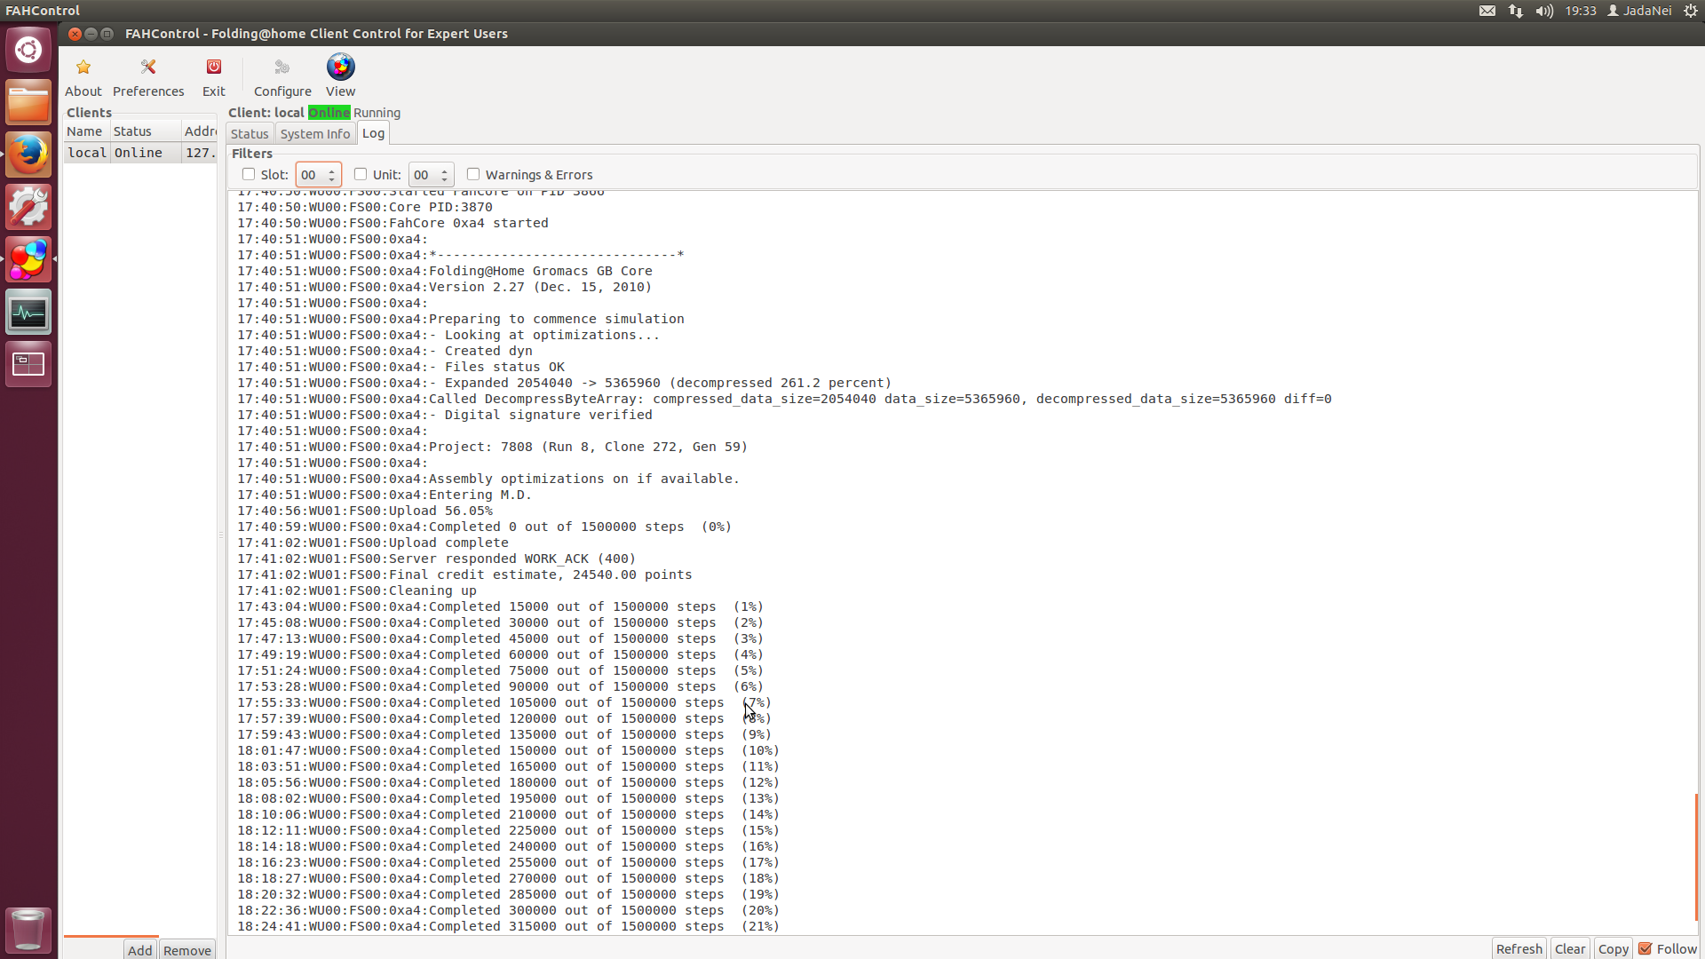Launch Firefox from the launcher
The height and width of the screenshot is (959, 1705).
coord(28,155)
